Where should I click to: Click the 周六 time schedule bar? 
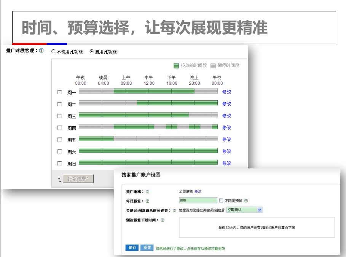pos(148,151)
